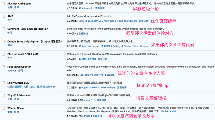This screenshot has width=215, height=120.
Task: Open Crayon's Settings link in description row
Action: click(117, 46)
